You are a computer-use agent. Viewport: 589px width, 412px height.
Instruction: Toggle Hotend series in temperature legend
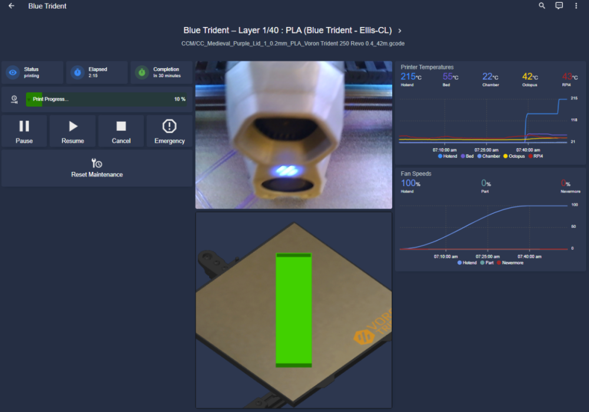coord(448,156)
